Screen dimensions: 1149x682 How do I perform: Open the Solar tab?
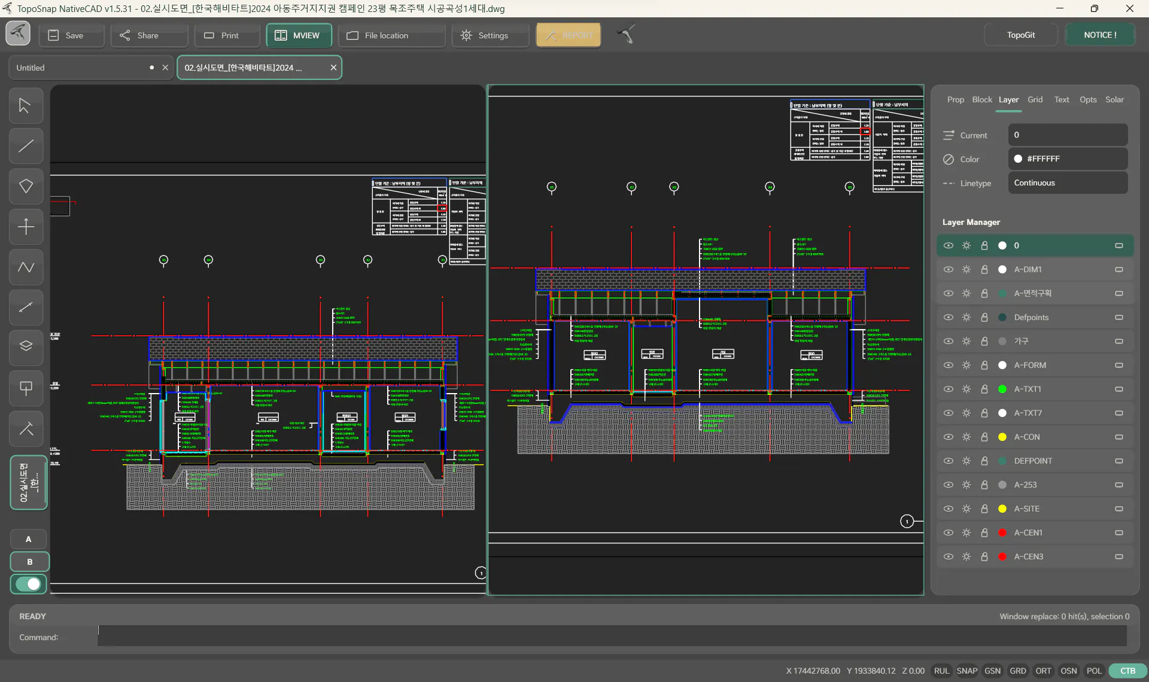click(x=1114, y=100)
